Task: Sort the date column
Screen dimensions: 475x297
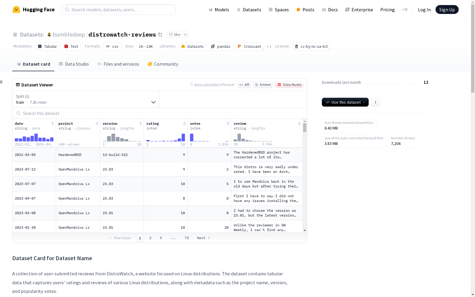Action: (53, 124)
